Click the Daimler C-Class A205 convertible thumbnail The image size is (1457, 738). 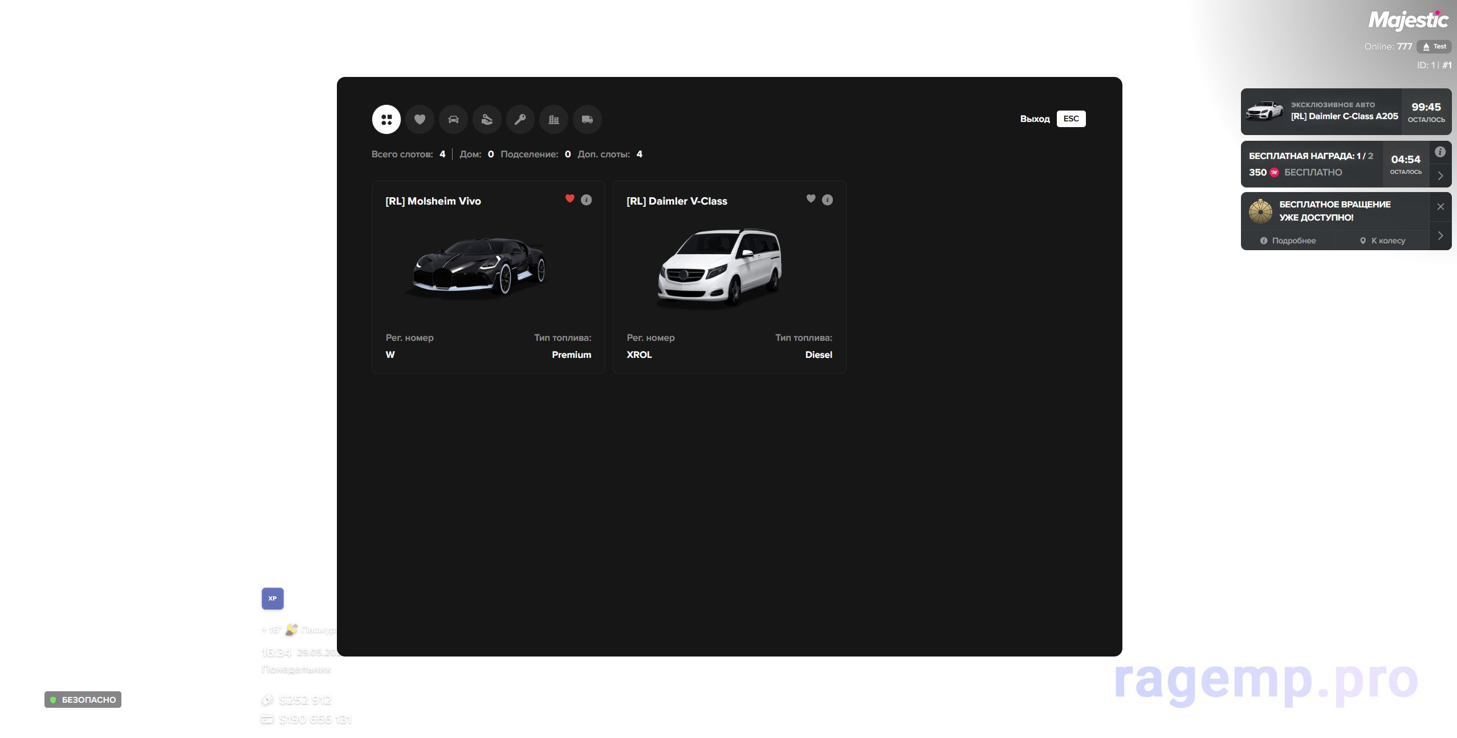1264,111
